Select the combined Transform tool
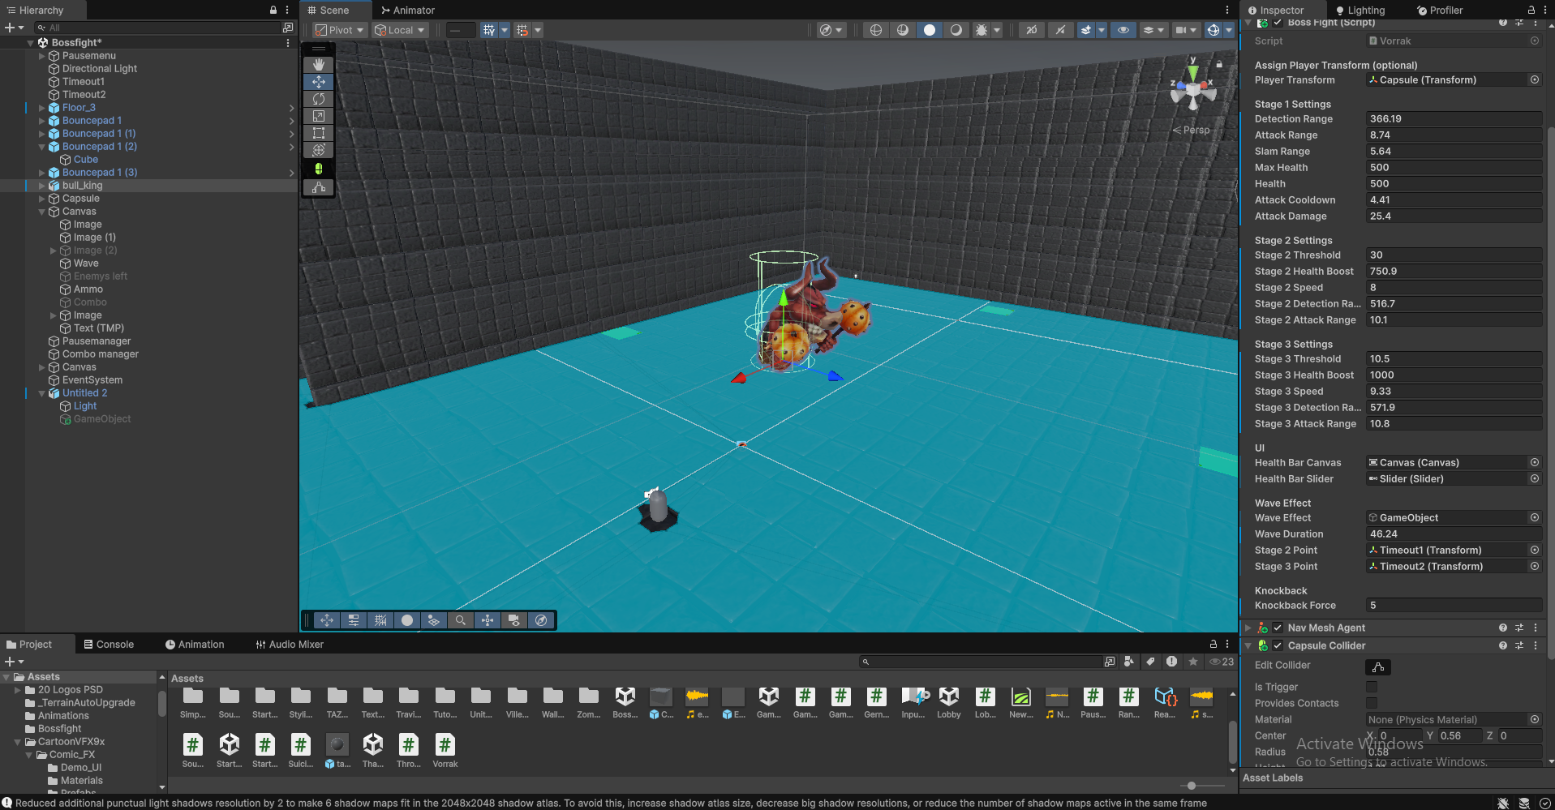This screenshot has width=1555, height=810. click(x=319, y=150)
